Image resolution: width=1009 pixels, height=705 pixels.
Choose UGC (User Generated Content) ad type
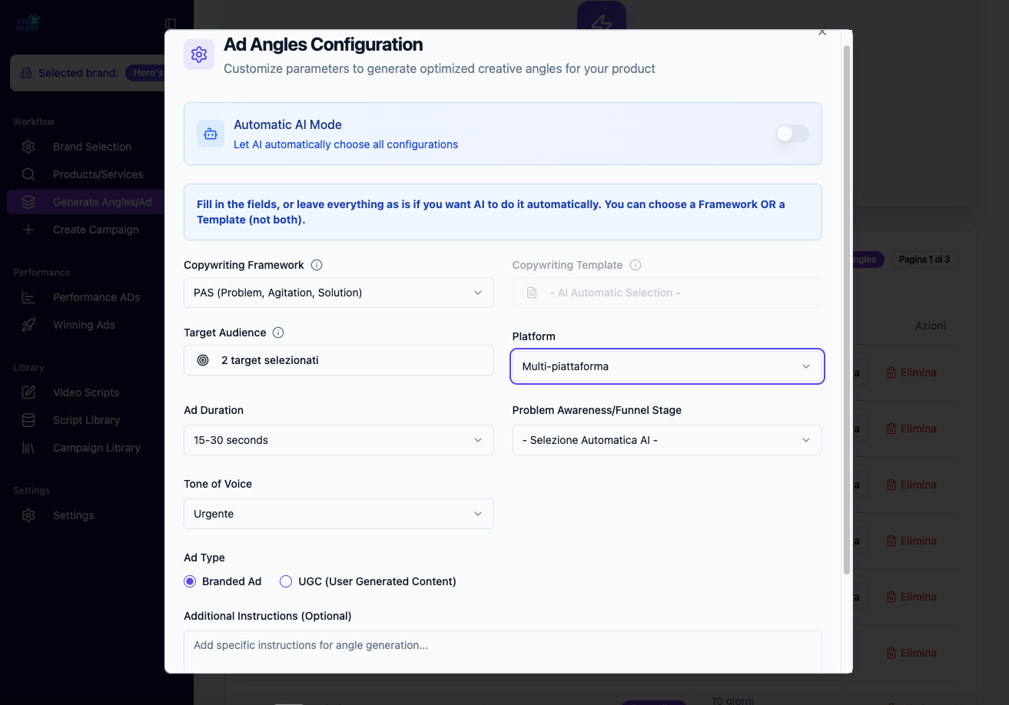(x=285, y=581)
